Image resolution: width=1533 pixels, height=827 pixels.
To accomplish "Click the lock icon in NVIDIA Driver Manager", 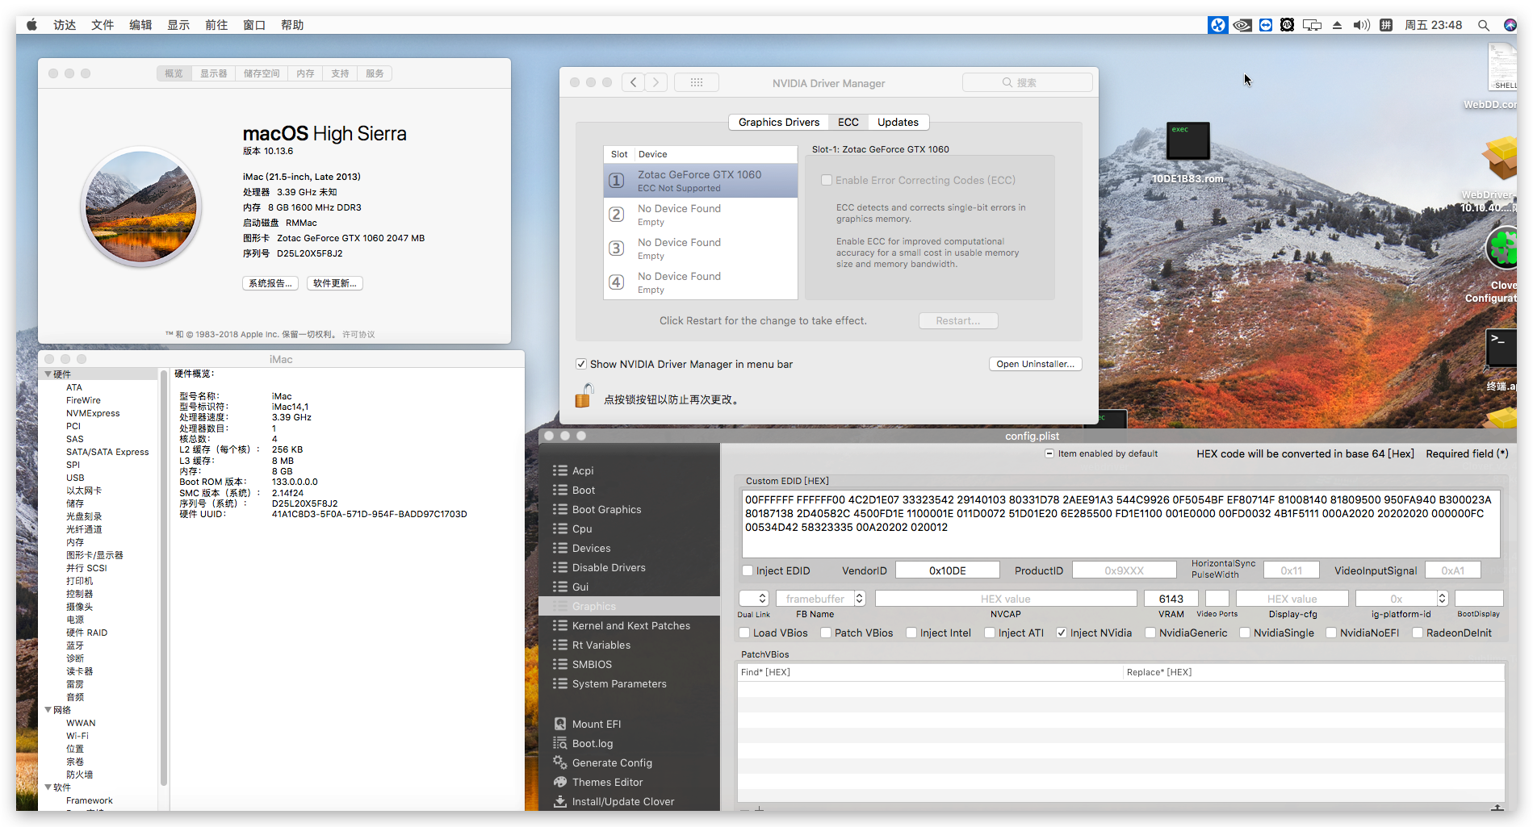I will [584, 396].
